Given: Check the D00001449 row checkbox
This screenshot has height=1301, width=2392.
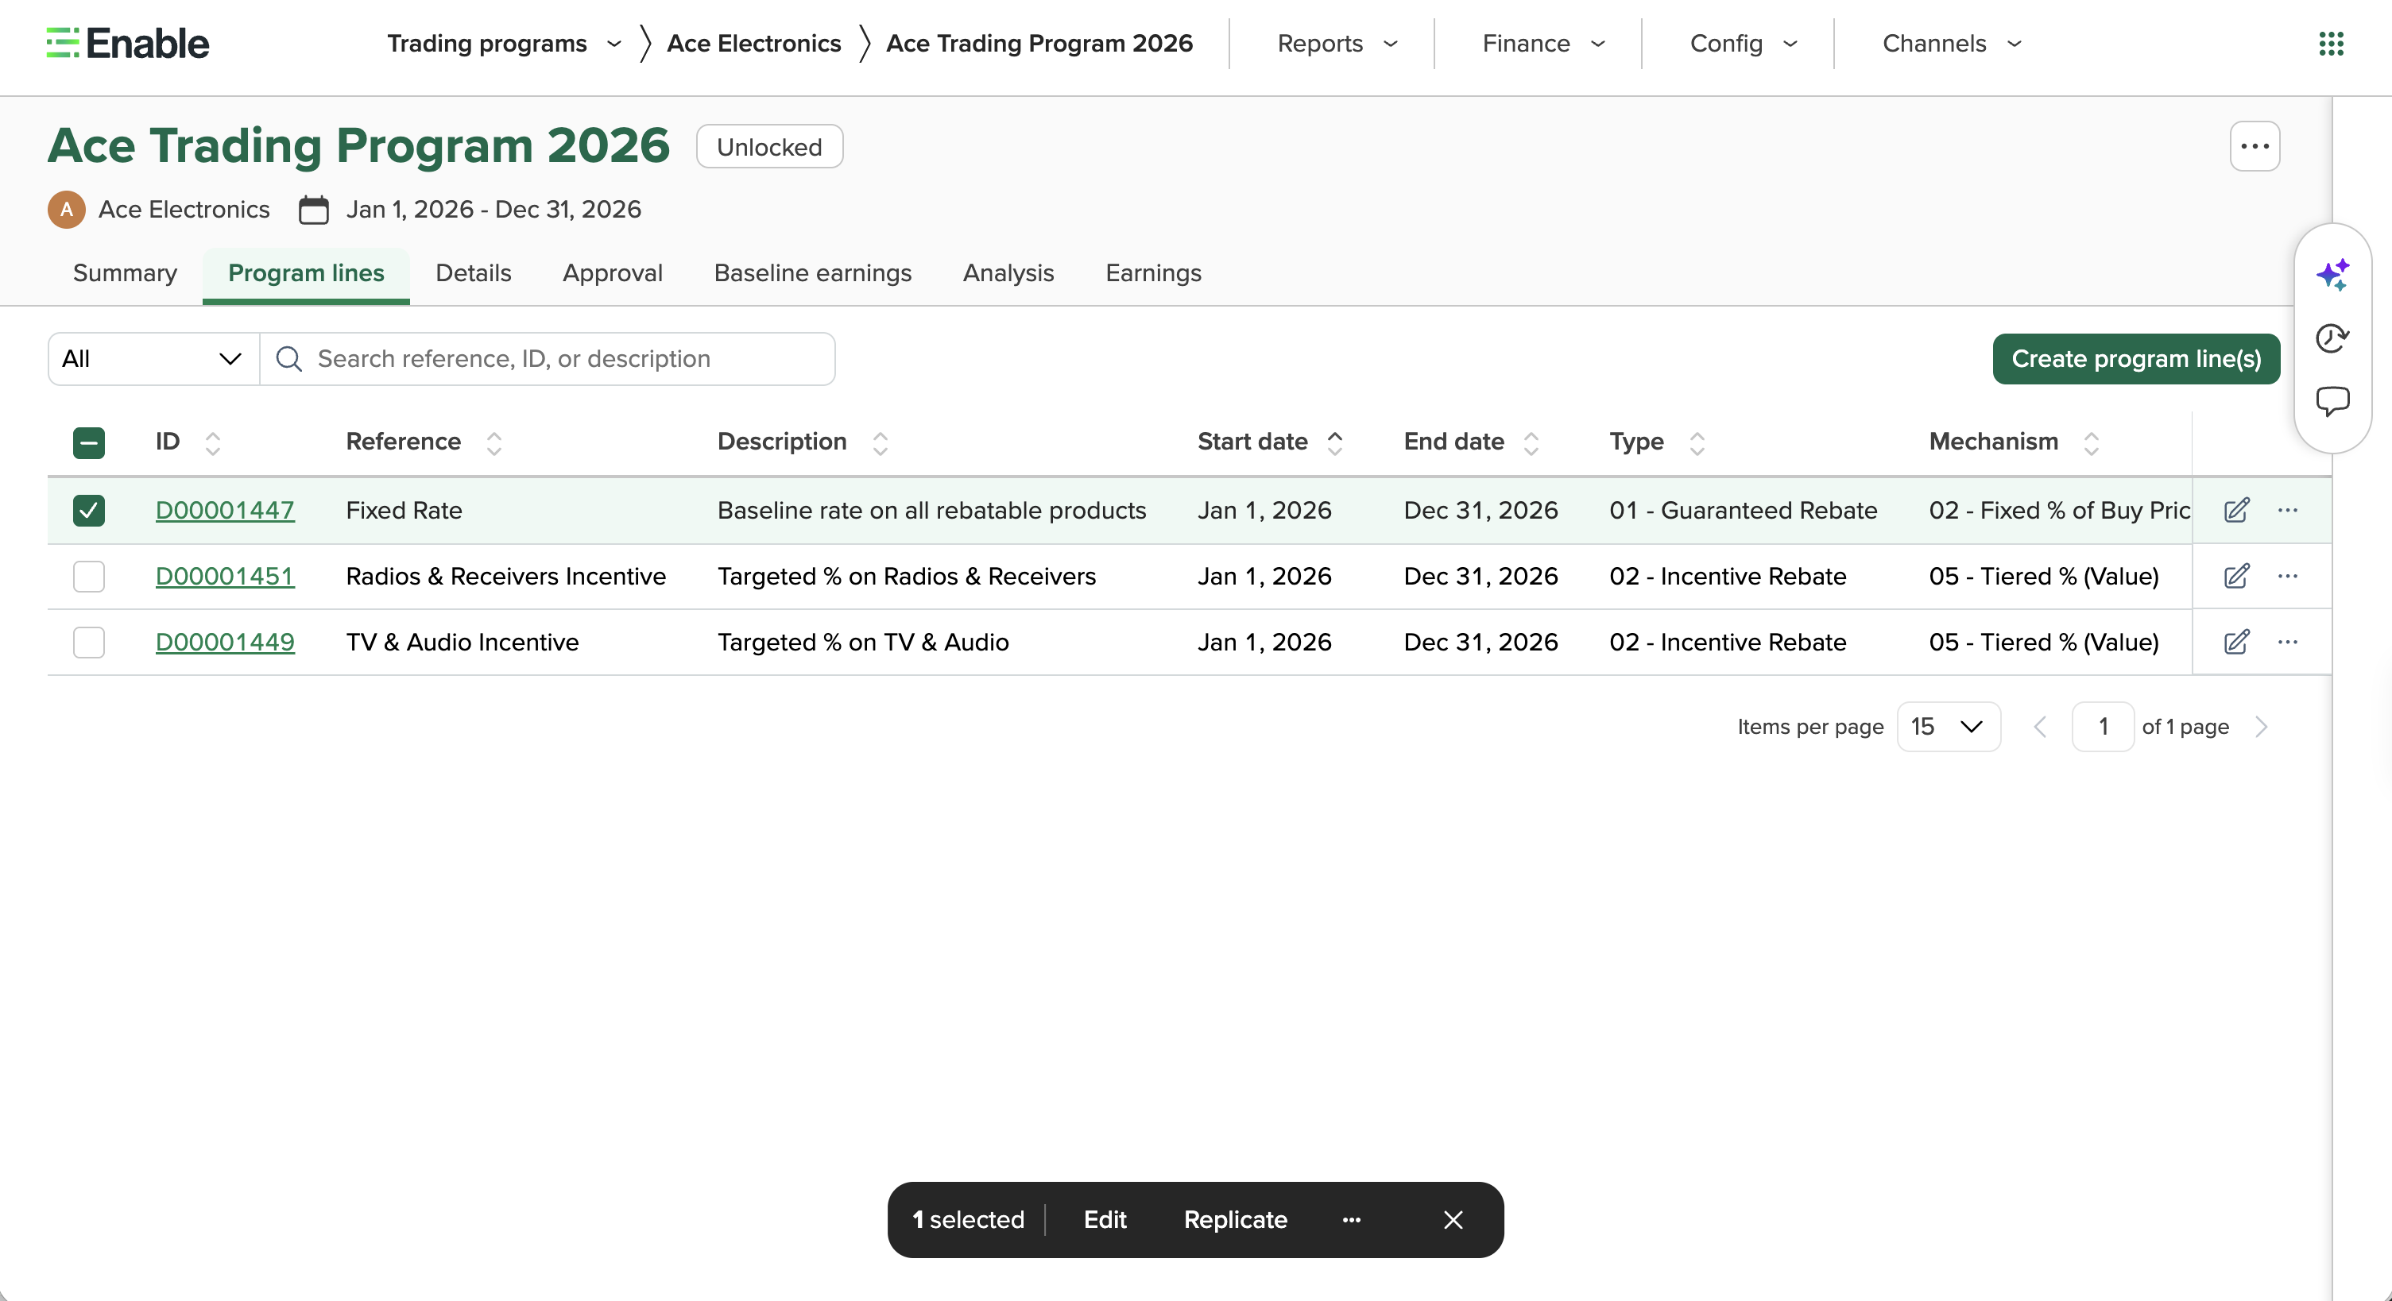Looking at the screenshot, I should click(x=89, y=642).
